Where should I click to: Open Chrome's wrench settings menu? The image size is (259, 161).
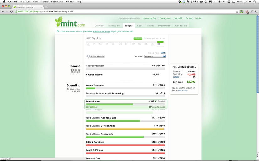256,12
